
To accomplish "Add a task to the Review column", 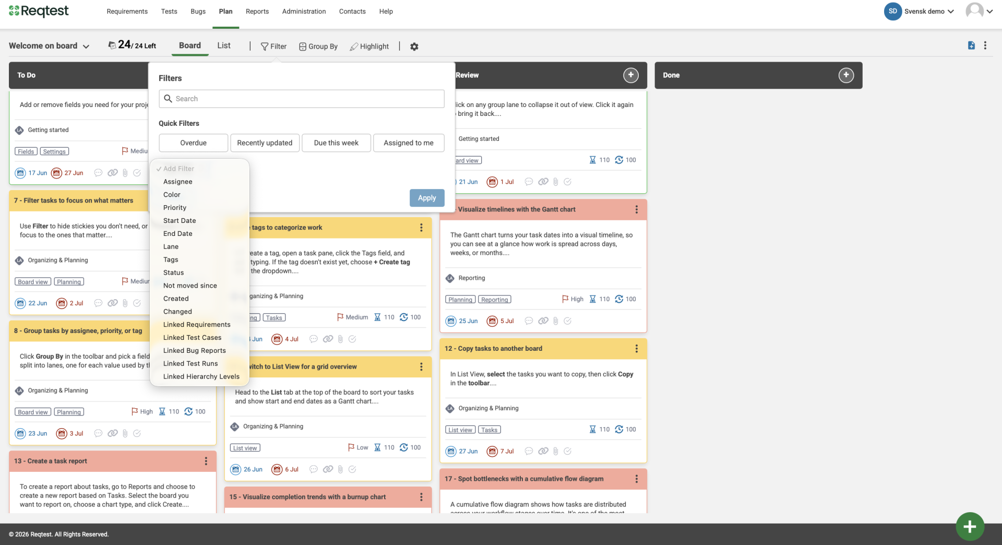I will [631, 75].
